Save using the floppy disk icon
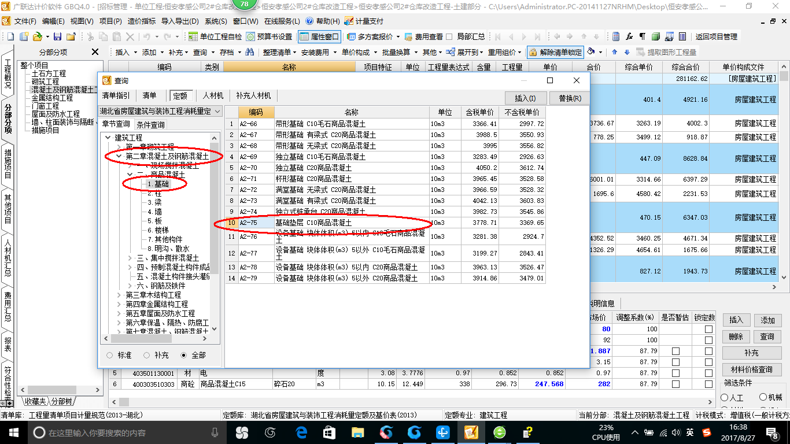This screenshot has width=790, height=444. (x=57, y=36)
